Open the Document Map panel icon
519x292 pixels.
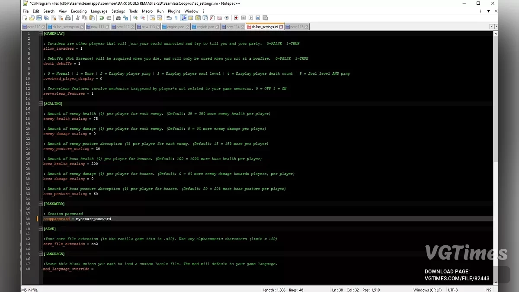(198, 18)
